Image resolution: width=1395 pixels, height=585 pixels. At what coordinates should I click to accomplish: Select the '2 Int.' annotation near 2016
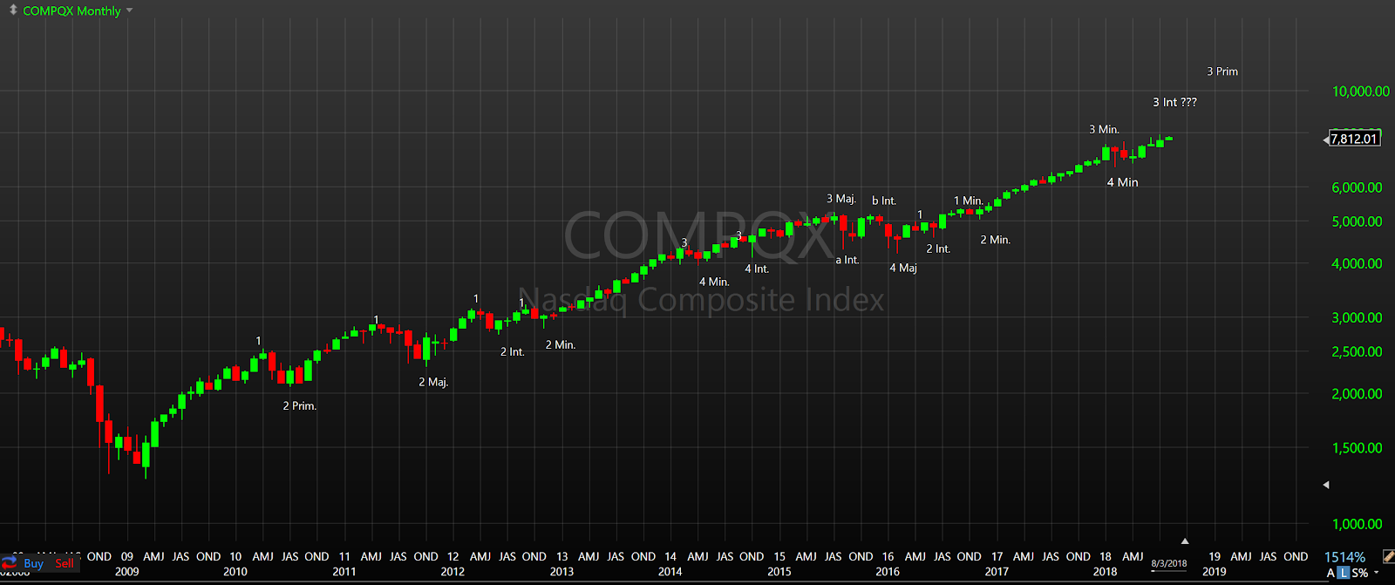pyautogui.click(x=938, y=248)
